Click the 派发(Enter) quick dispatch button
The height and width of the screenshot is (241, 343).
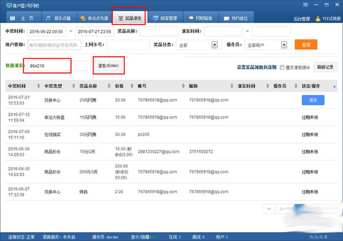pos(108,65)
